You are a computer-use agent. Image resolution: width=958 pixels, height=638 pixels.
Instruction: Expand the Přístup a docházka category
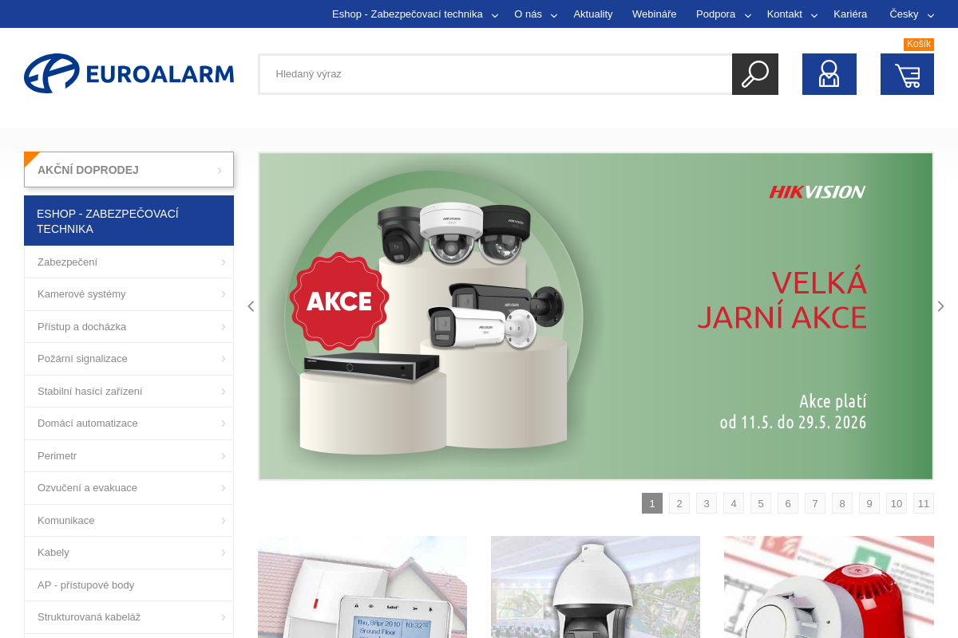pyautogui.click(x=129, y=327)
